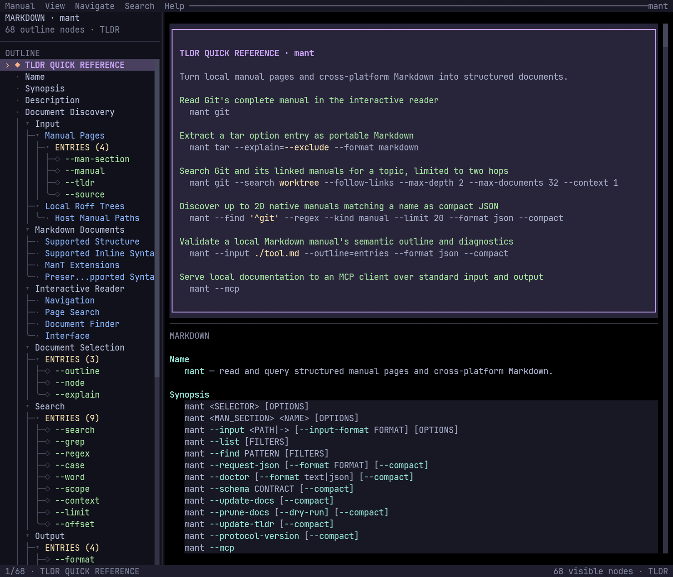This screenshot has height=577, width=673.
Task: Open ManT Extensions outline entry
Action: click(x=82, y=265)
